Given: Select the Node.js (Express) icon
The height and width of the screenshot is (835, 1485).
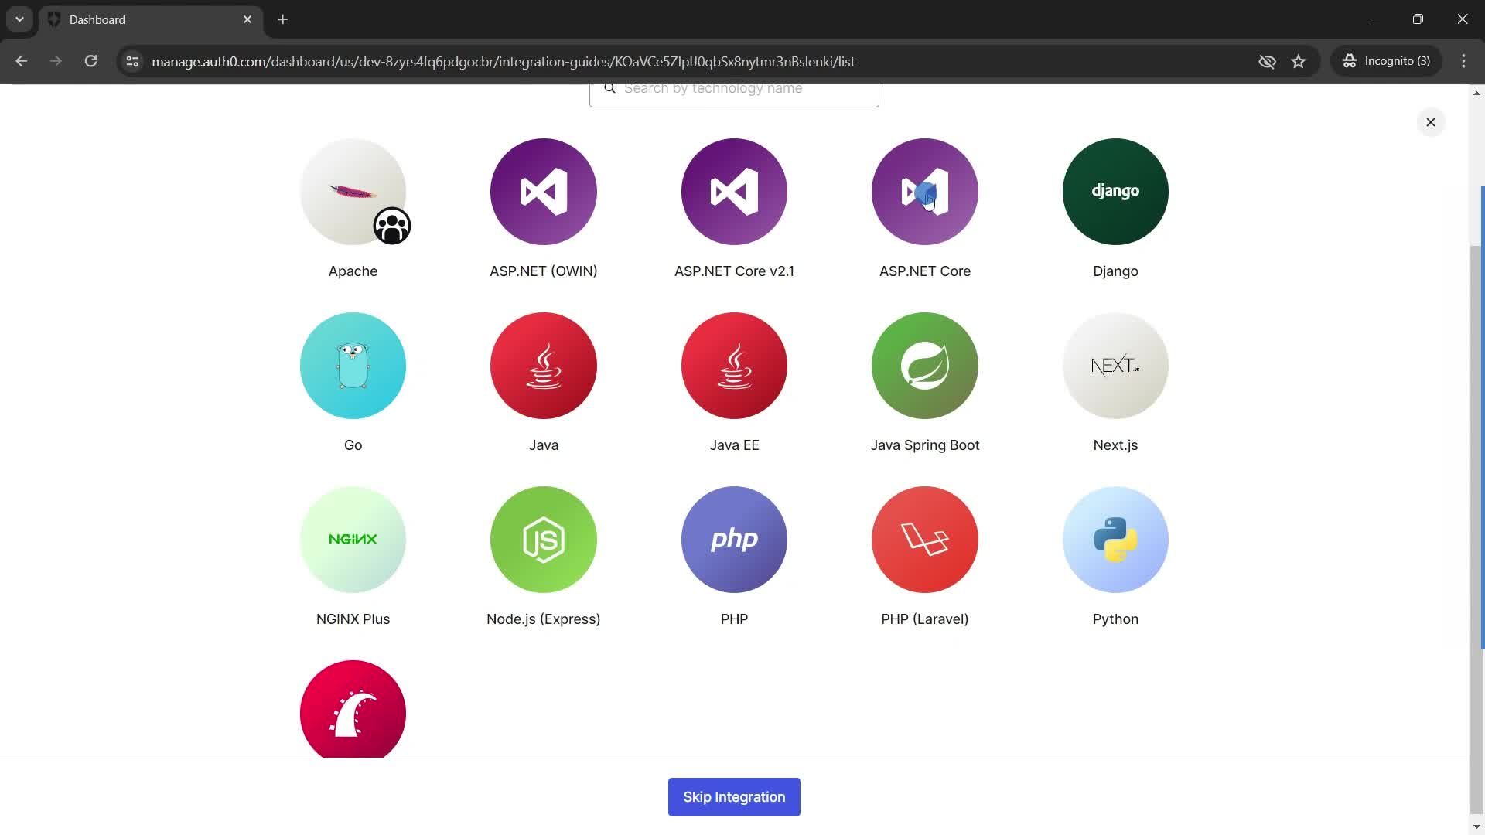Looking at the screenshot, I should pyautogui.click(x=544, y=540).
